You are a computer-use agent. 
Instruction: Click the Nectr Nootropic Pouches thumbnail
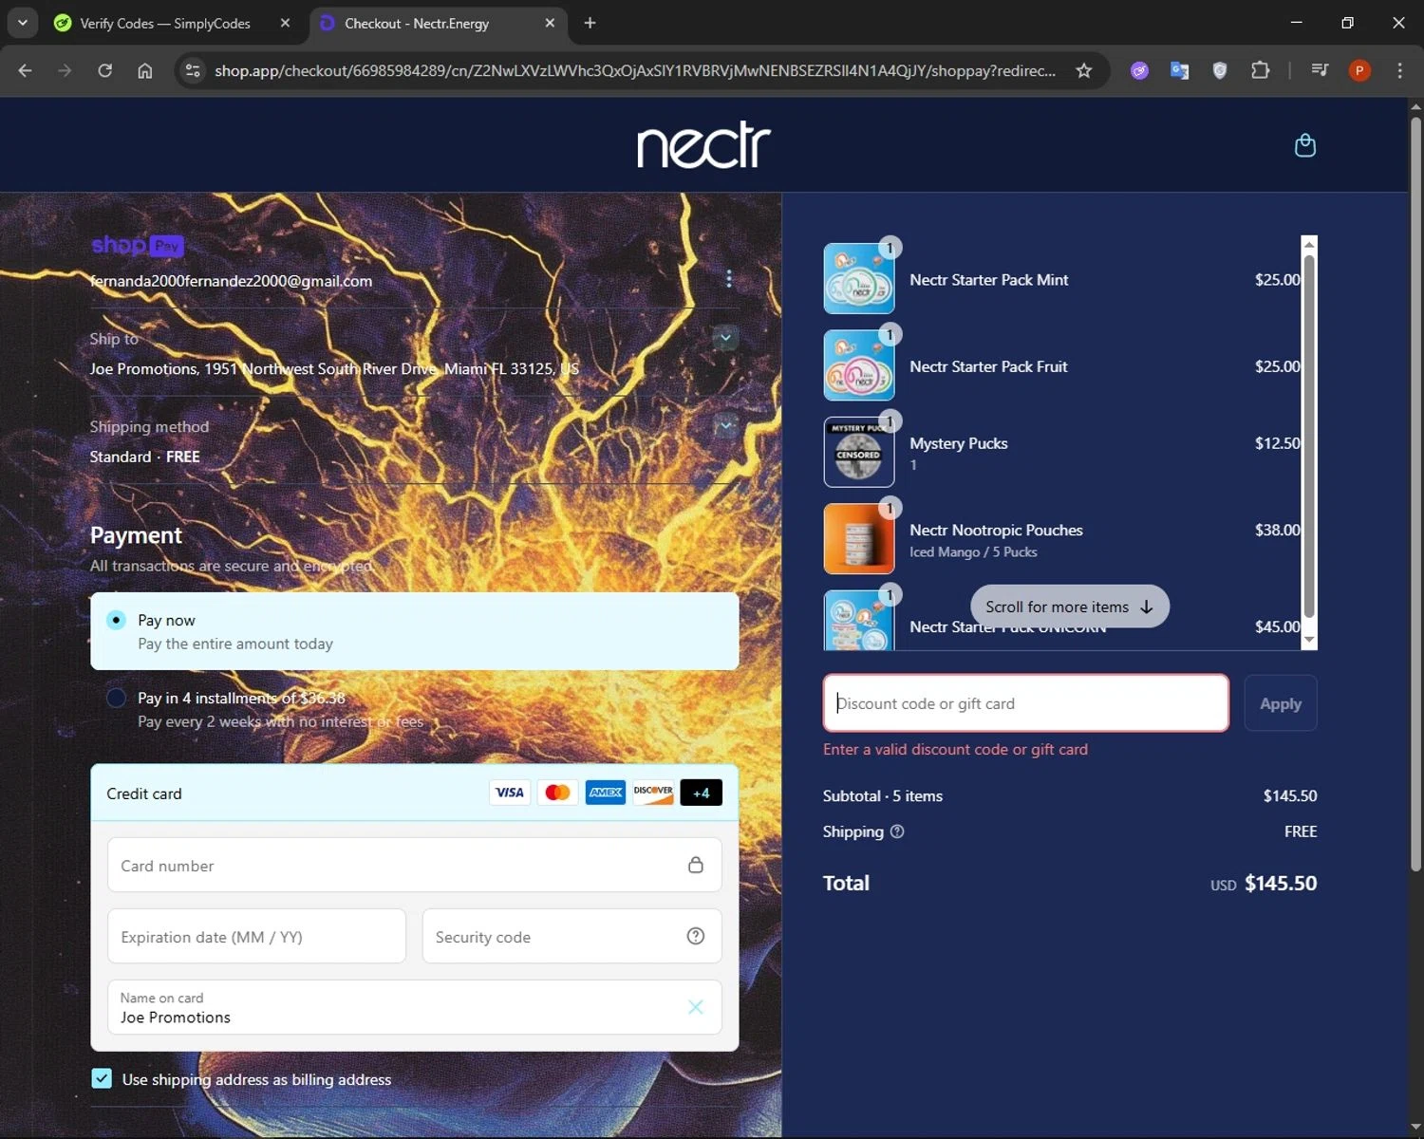point(858,538)
